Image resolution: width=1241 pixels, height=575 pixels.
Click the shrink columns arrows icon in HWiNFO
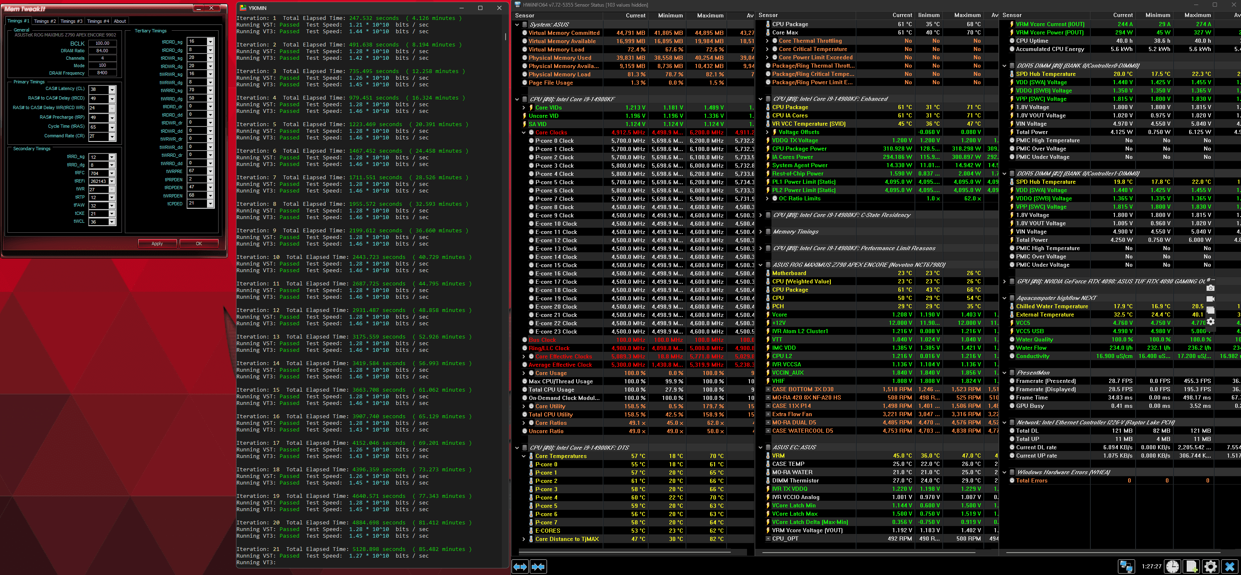tap(538, 567)
